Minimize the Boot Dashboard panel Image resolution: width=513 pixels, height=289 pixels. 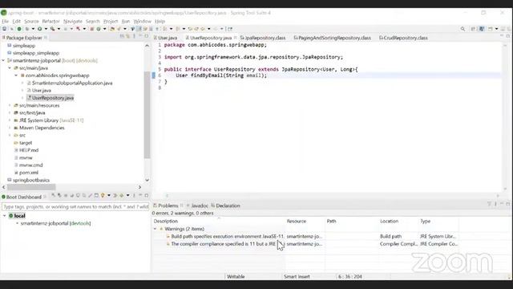tap(140, 196)
